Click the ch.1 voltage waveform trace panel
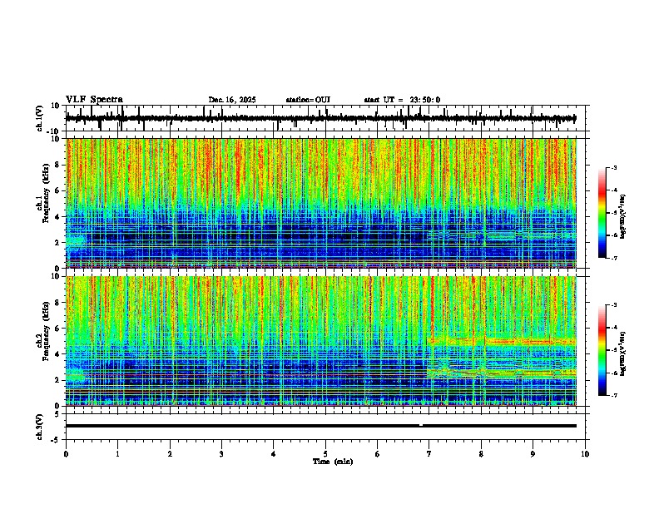Screen dimensions: 659x509 click(327, 118)
